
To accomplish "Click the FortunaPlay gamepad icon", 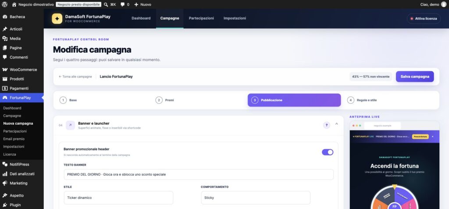I will [x=4, y=98].
